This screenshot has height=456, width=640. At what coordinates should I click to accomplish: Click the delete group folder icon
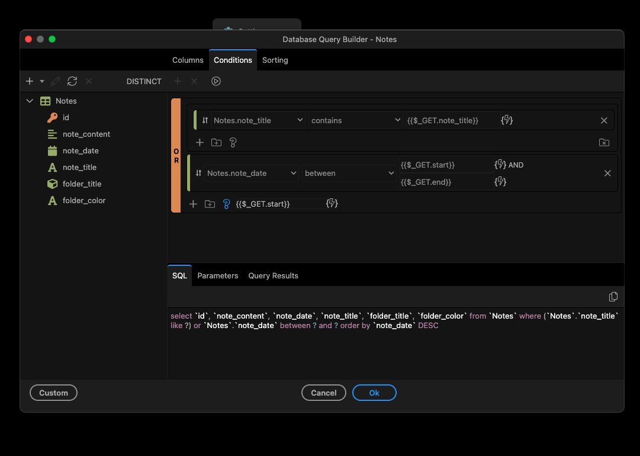(603, 143)
